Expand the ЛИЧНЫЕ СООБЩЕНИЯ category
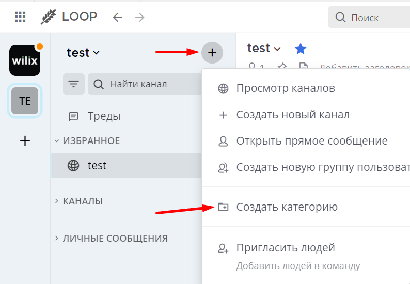Viewport: 410px width, 284px height. (111, 238)
